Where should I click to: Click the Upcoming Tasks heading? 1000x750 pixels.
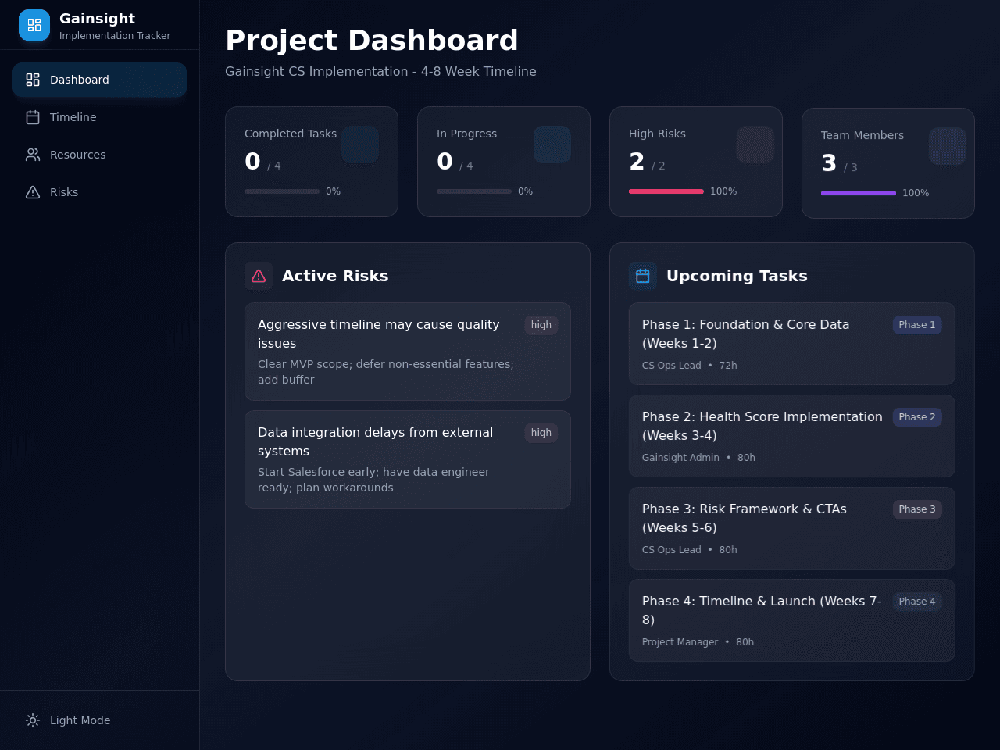point(737,276)
